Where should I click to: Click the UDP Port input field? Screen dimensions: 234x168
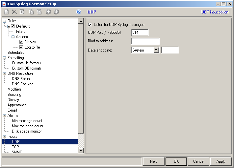140,32
